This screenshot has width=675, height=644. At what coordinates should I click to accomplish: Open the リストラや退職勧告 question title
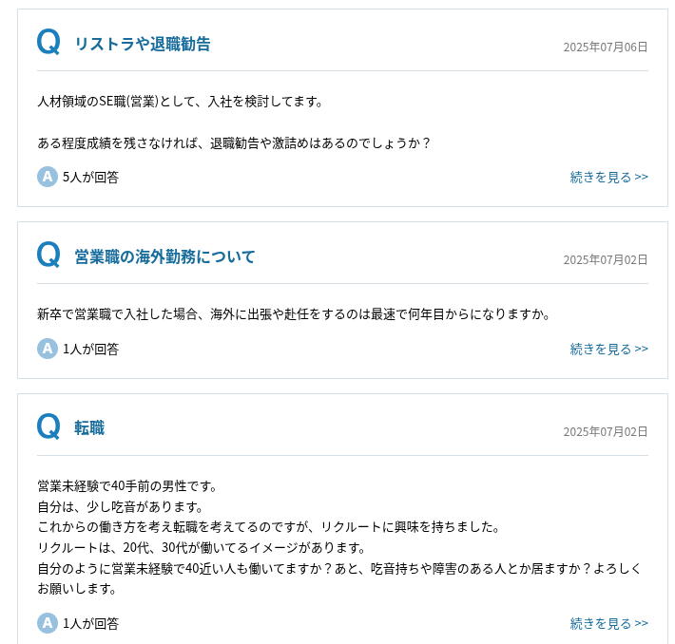pyautogui.click(x=143, y=44)
